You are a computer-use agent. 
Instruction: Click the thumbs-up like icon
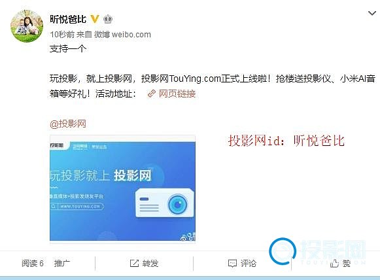[334, 263]
